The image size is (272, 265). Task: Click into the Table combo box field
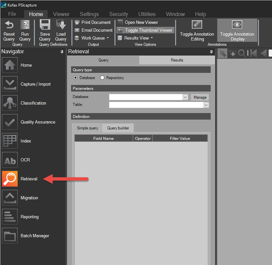click(x=156, y=105)
